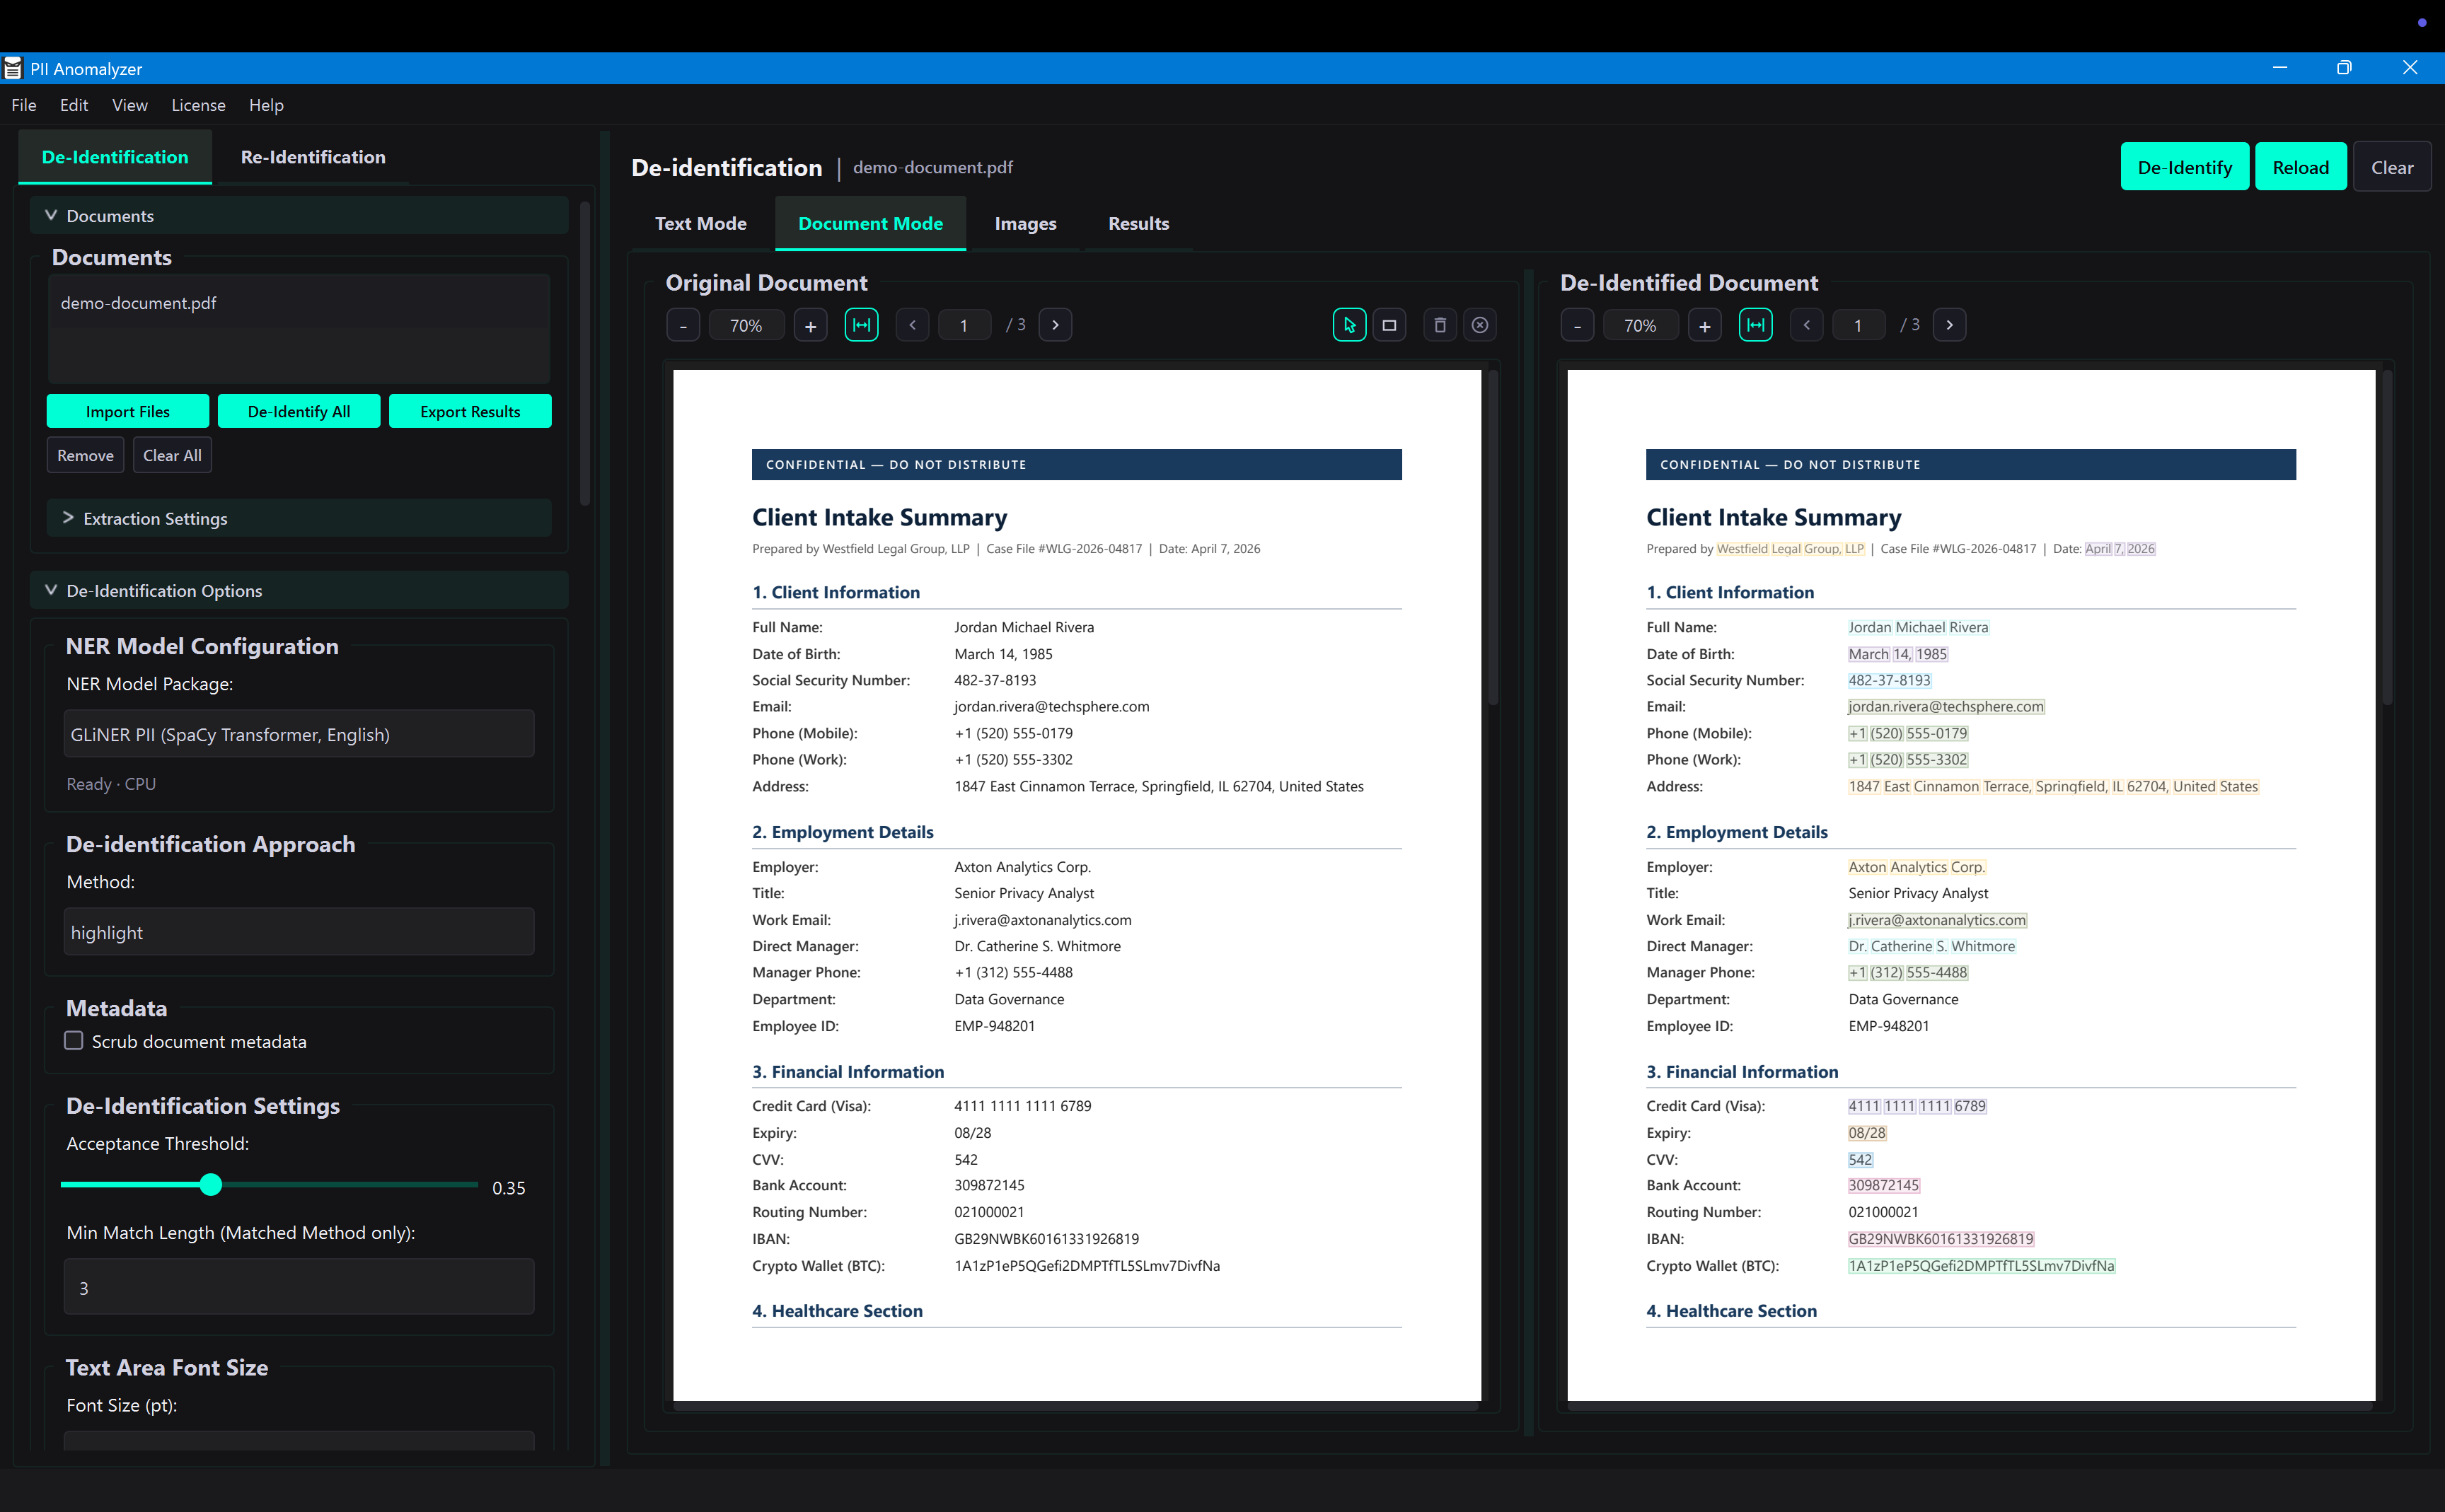Toggle Scrub document metadata checkbox
The height and width of the screenshot is (1512, 2445).
tap(73, 1041)
